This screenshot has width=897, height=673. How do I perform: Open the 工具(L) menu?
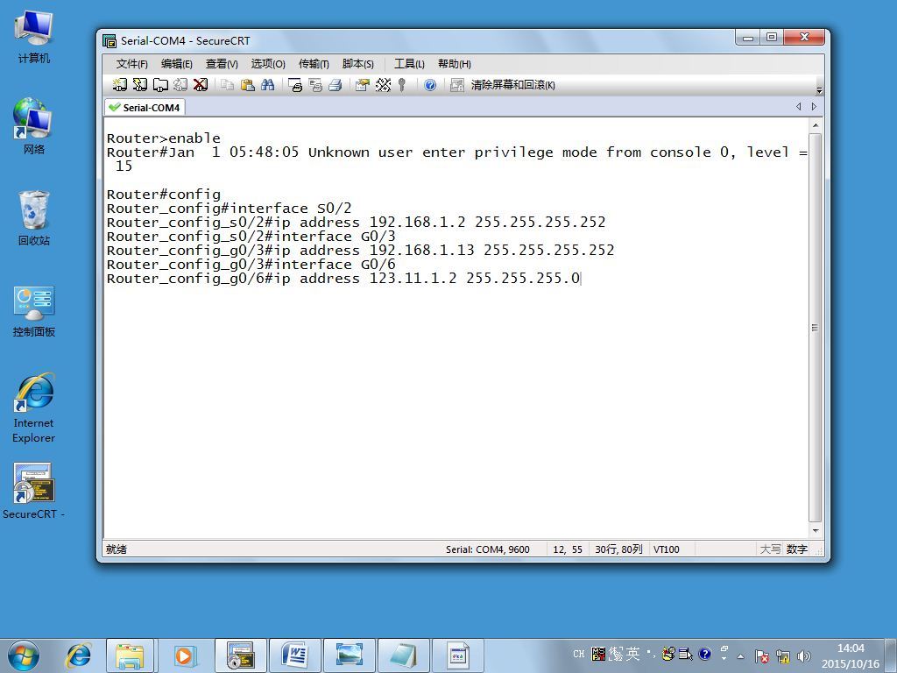click(x=409, y=63)
